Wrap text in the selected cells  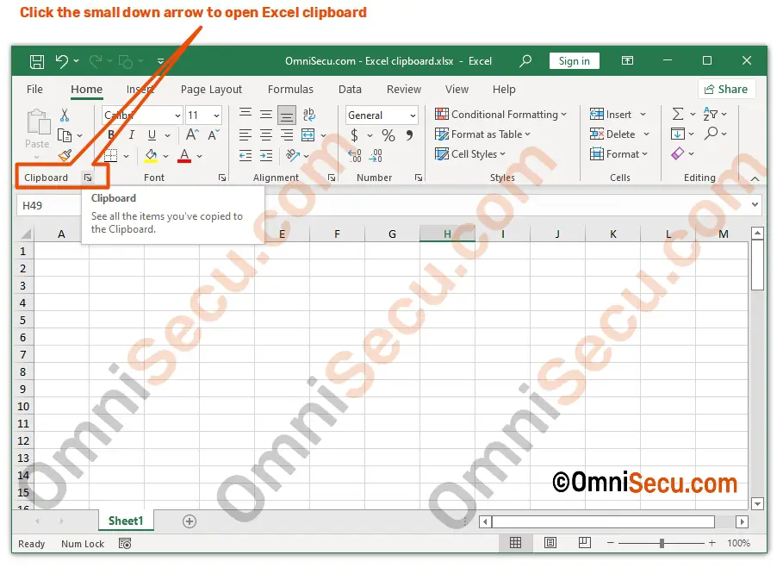coord(309,115)
